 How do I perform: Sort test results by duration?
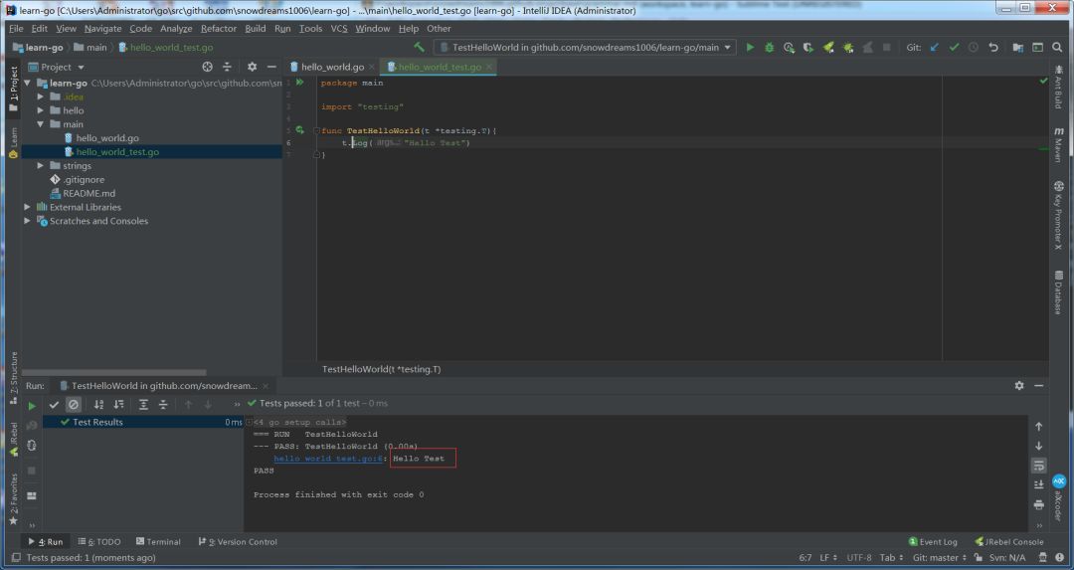point(118,404)
